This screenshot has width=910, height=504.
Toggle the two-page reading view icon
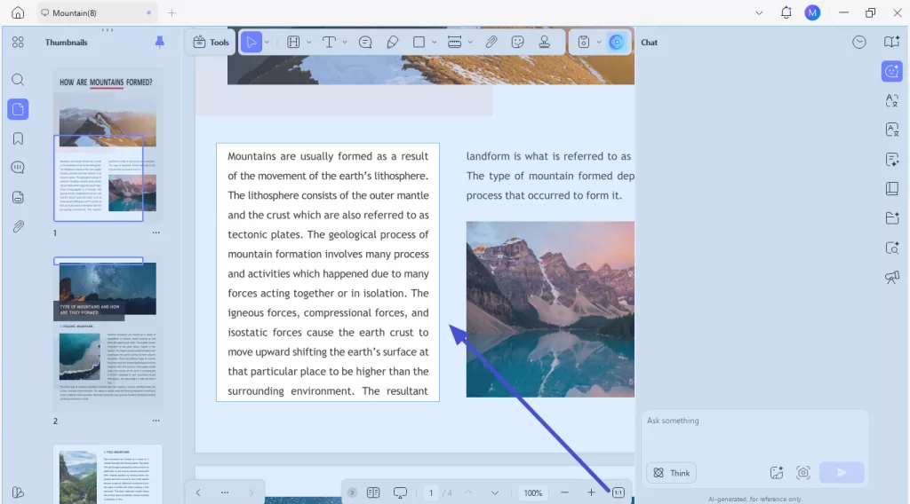point(374,492)
